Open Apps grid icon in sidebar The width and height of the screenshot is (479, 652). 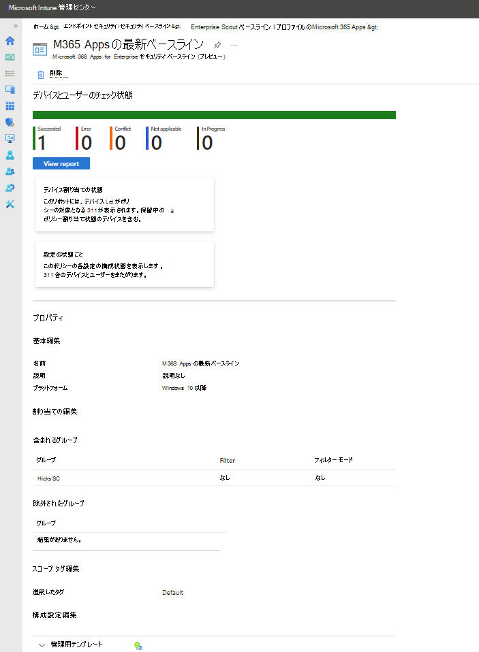[10, 106]
